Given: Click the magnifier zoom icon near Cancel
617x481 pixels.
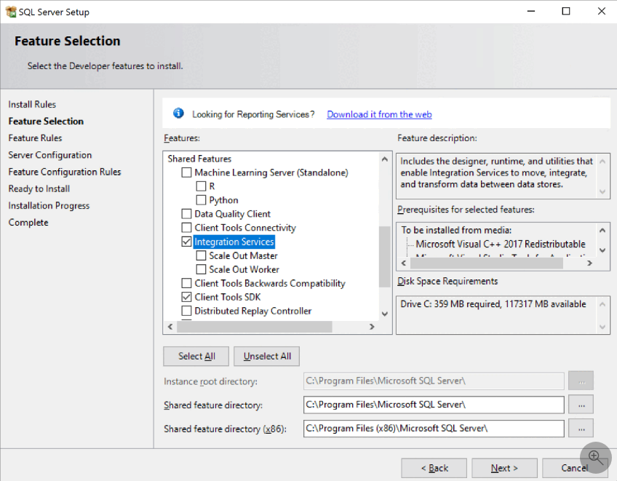Looking at the screenshot, I should click(x=595, y=458).
